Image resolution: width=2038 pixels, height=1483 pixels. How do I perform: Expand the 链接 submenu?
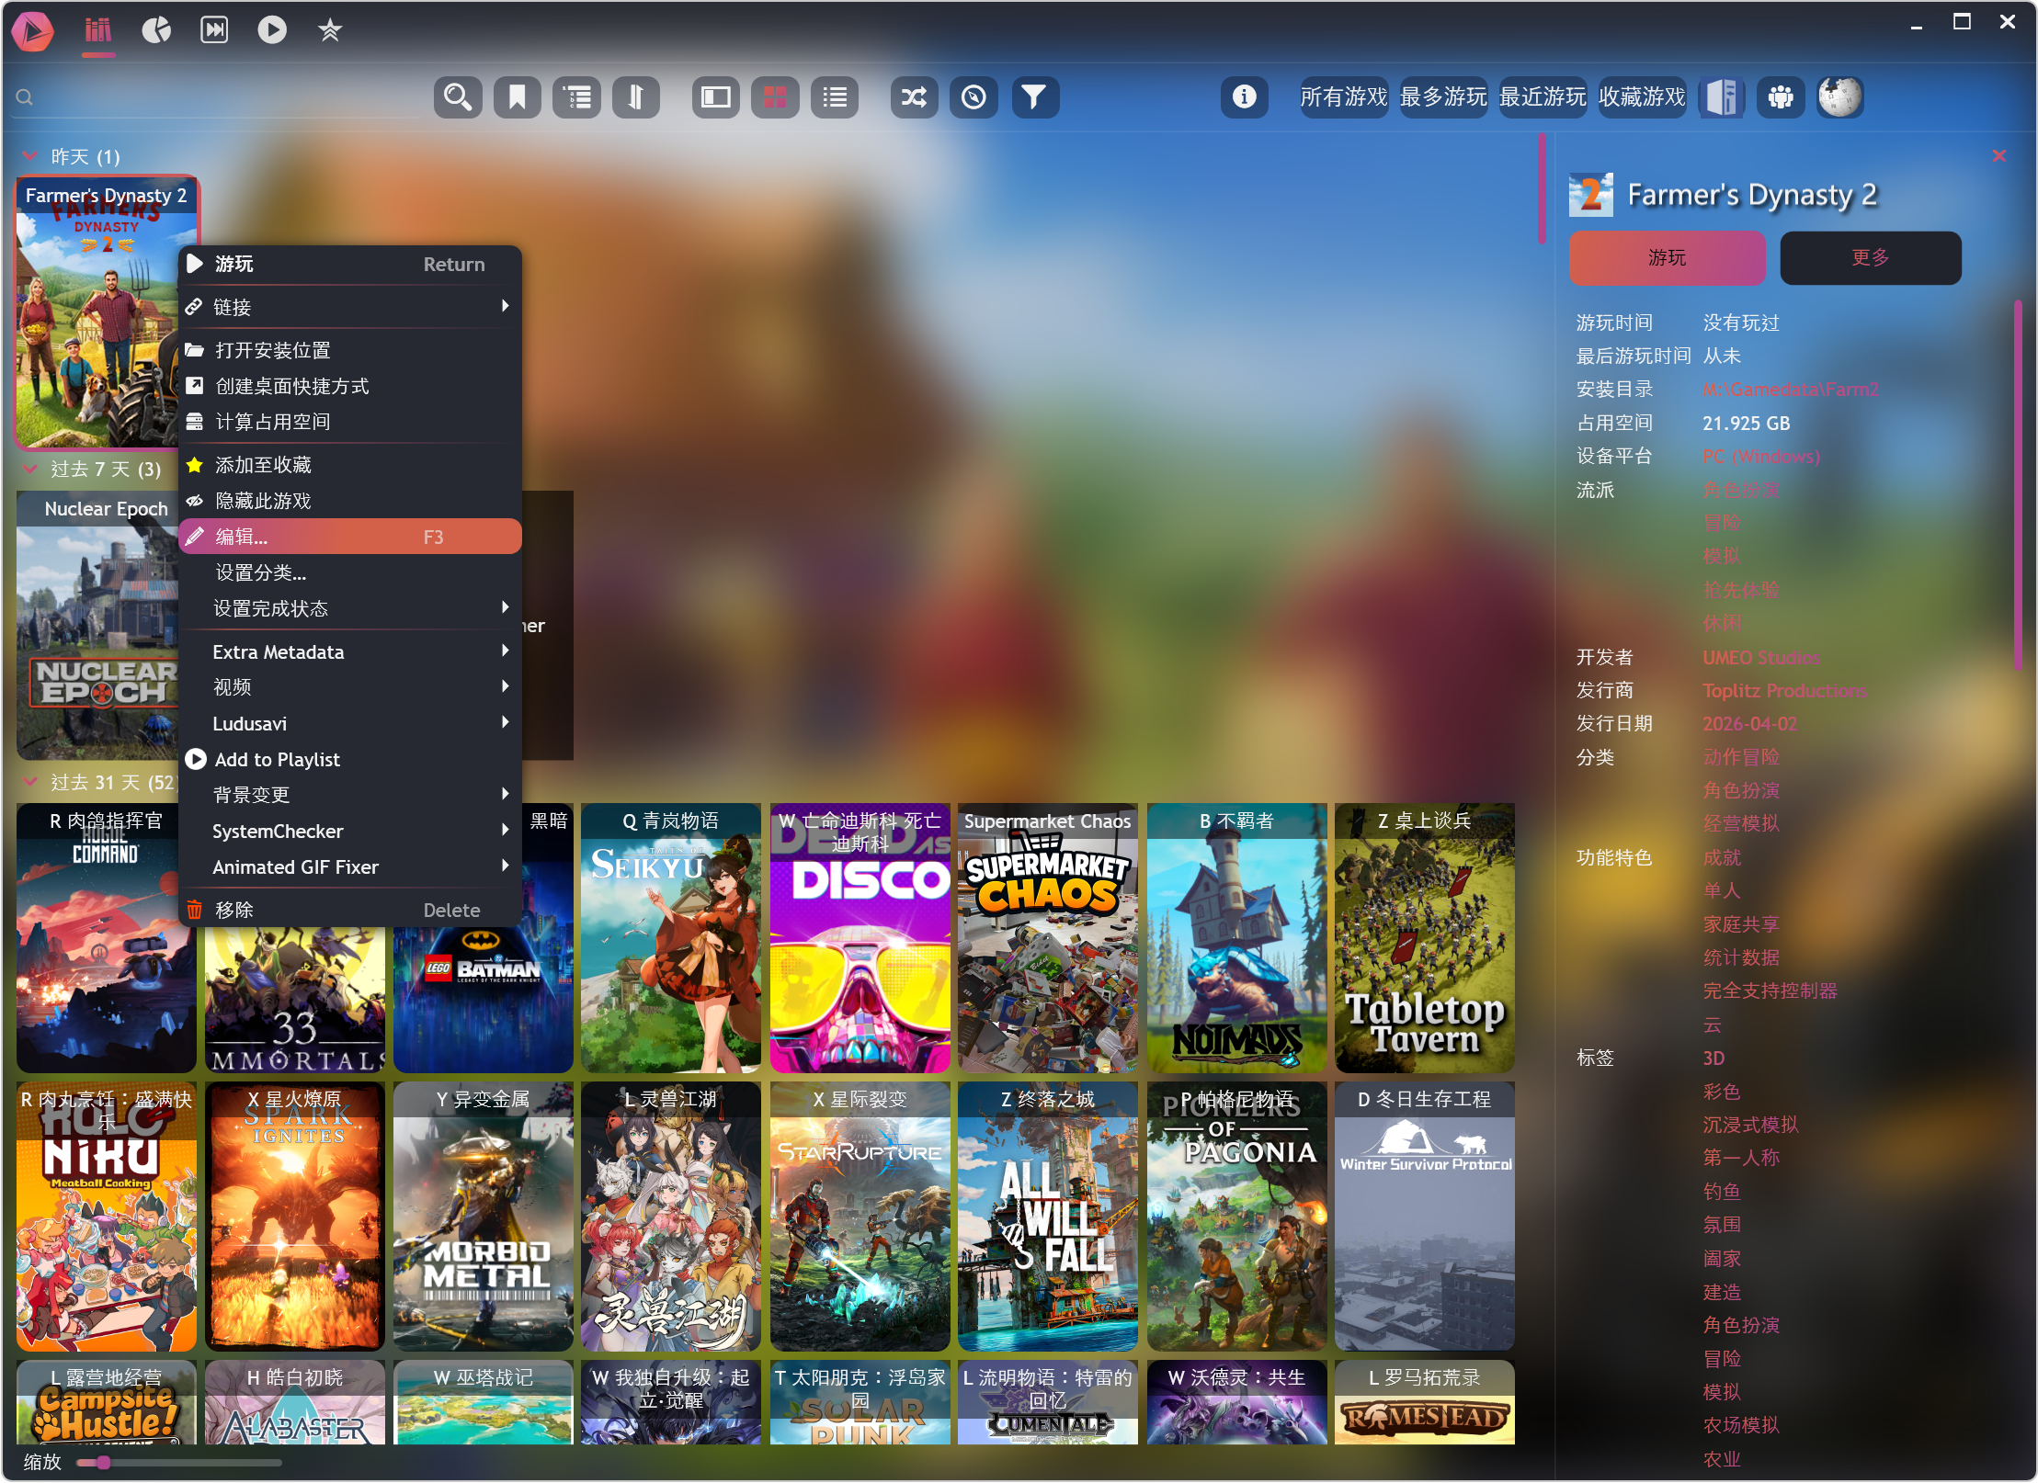(350, 307)
